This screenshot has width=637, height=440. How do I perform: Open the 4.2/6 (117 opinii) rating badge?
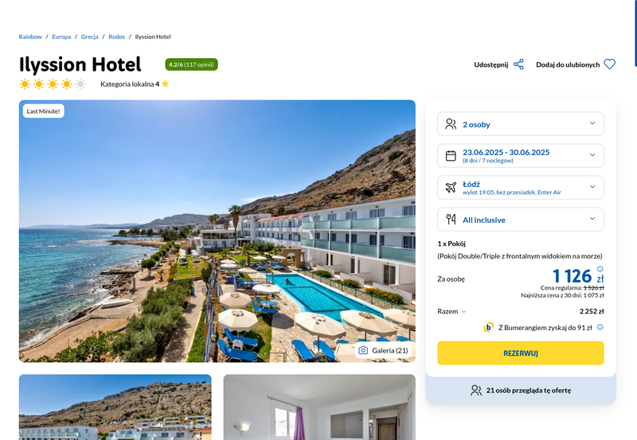[x=191, y=64]
